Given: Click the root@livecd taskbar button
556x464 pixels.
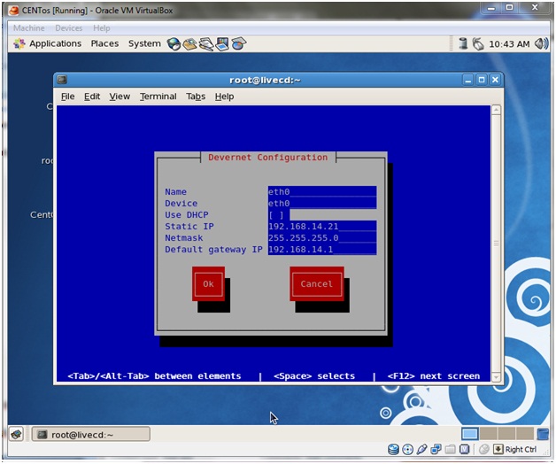Looking at the screenshot, I should pyautogui.click(x=91, y=434).
